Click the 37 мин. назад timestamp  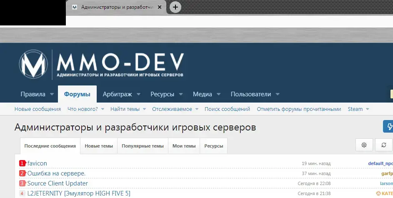pos(316,173)
